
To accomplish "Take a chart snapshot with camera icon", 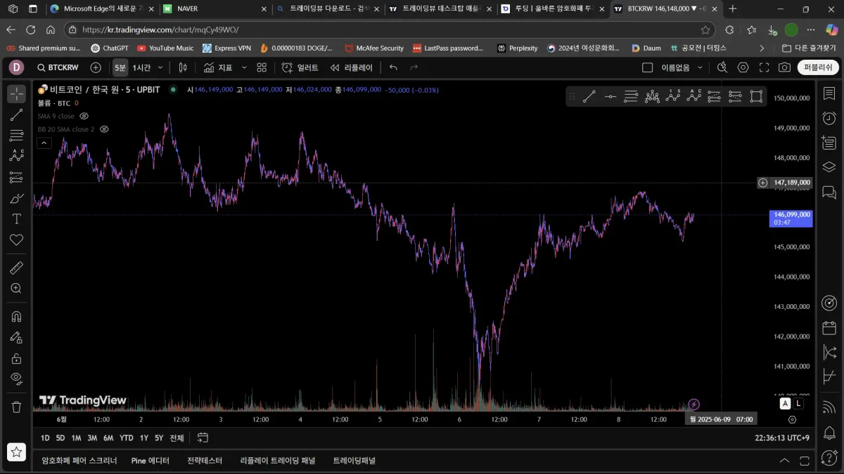I will pos(784,67).
